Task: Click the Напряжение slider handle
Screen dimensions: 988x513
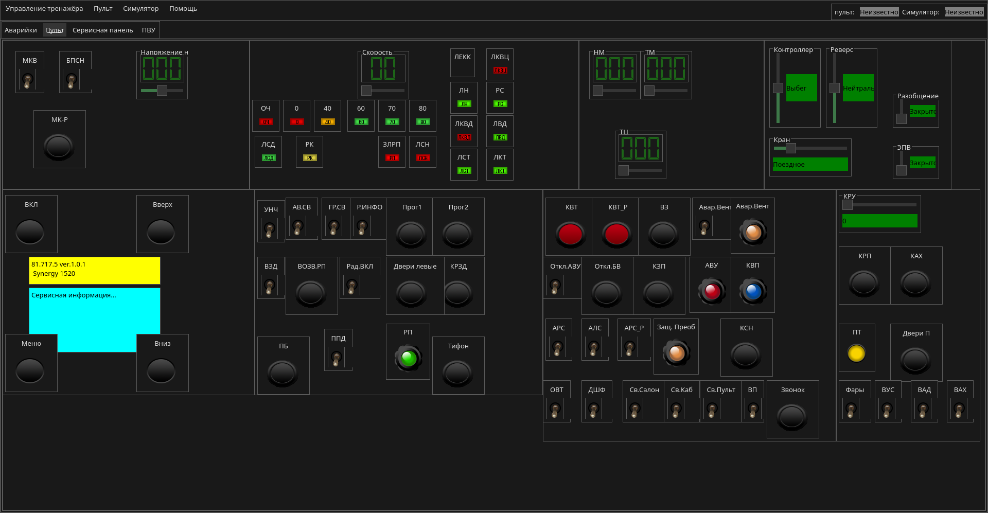Action: coord(162,91)
